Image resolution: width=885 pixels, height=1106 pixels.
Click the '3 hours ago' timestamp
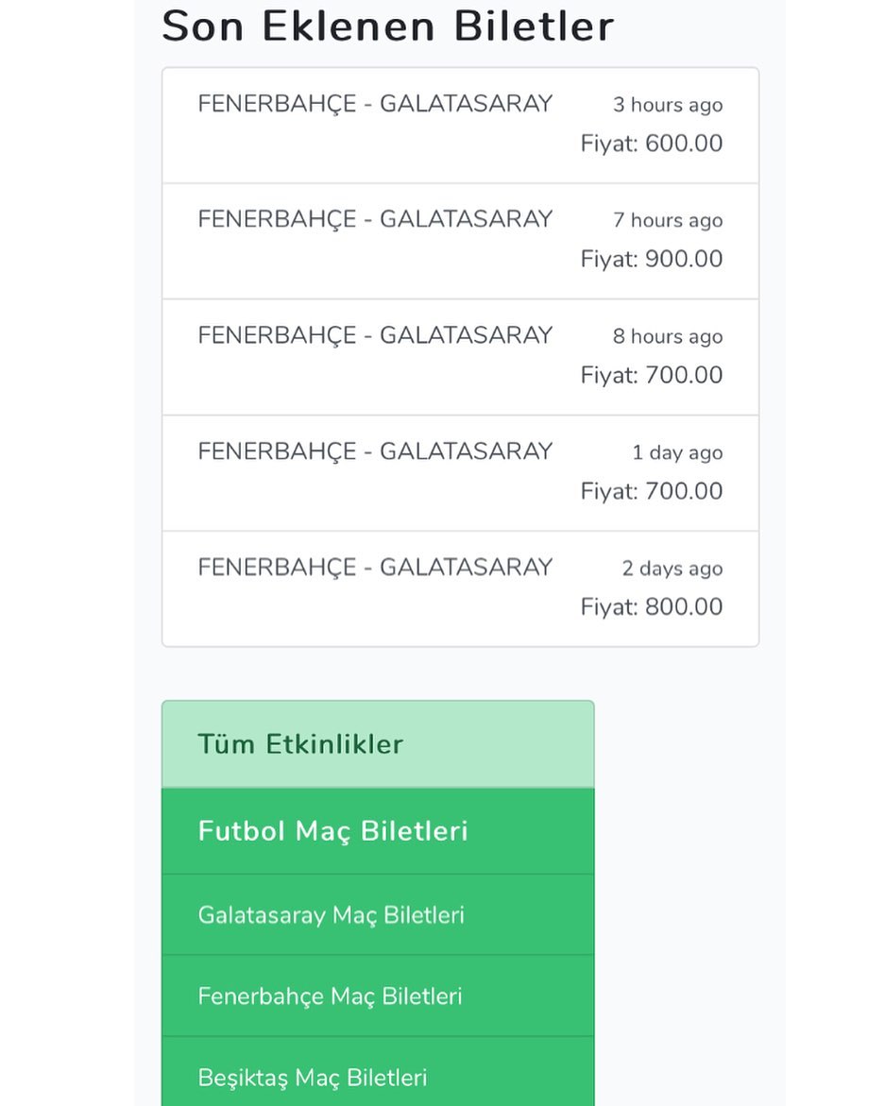tap(668, 105)
